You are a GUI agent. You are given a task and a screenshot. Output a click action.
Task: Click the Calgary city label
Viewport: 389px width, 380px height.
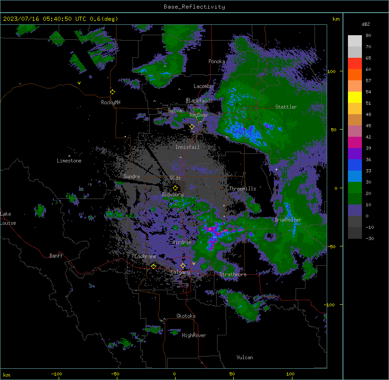pos(180,272)
